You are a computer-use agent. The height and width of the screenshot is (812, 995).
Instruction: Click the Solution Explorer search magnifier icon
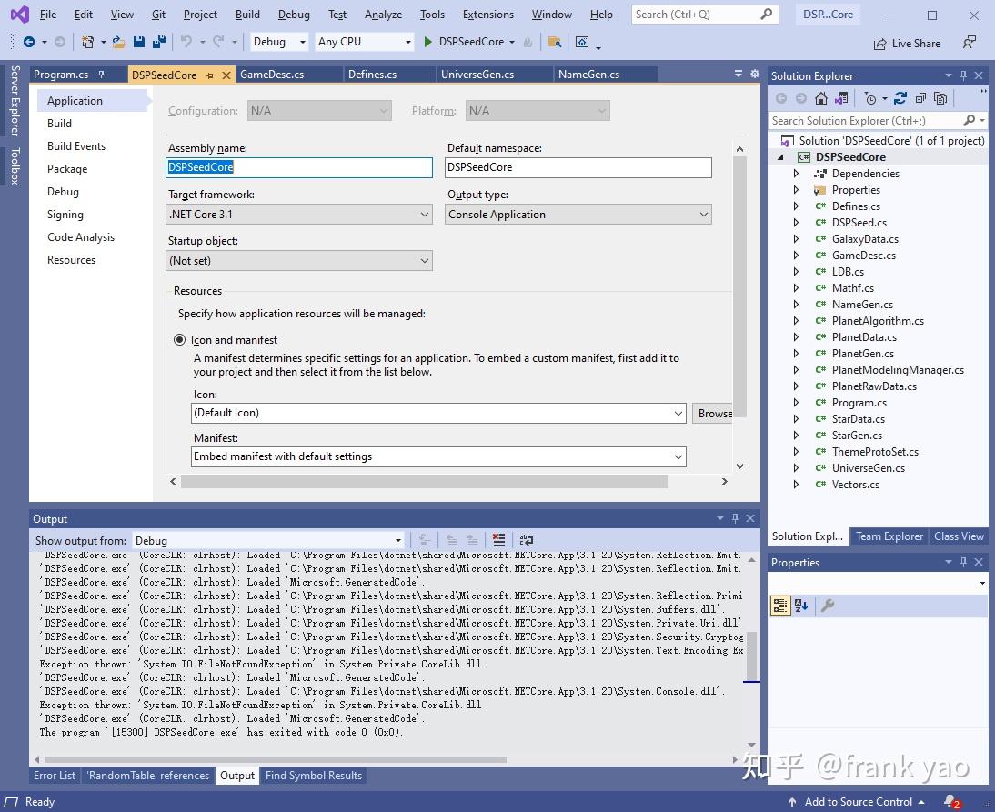point(969,121)
